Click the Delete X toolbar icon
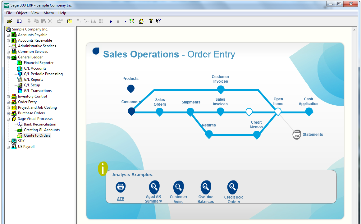Screen dimensions: 361x224 tap(50, 21)
